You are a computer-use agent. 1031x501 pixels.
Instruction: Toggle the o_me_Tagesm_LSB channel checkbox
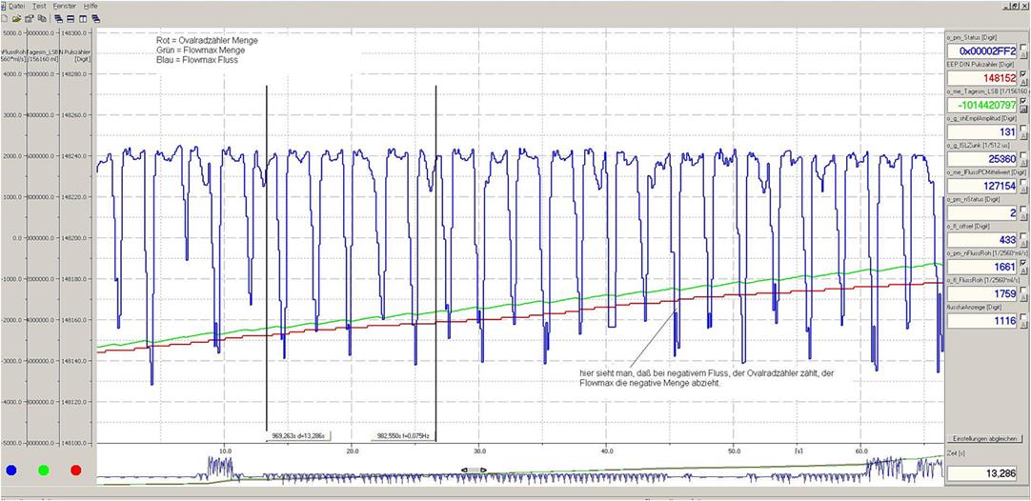point(1023,101)
